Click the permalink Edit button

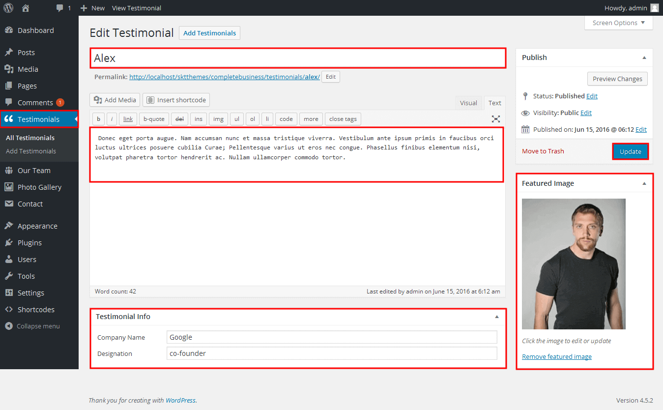[x=331, y=77]
